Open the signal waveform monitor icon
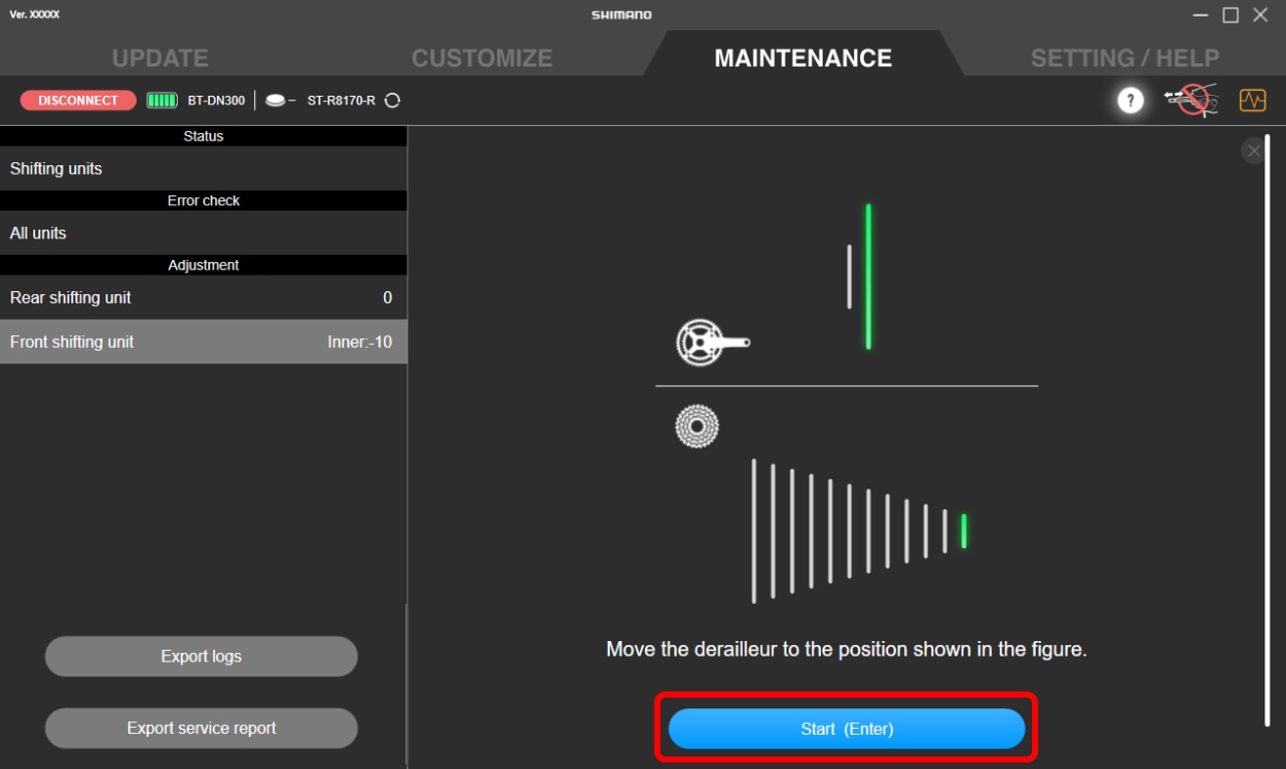The image size is (1286, 769). click(x=1253, y=100)
